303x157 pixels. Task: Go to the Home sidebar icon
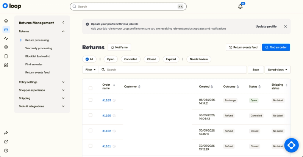click(6, 21)
